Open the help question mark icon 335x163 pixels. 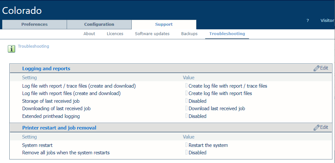coord(308,20)
